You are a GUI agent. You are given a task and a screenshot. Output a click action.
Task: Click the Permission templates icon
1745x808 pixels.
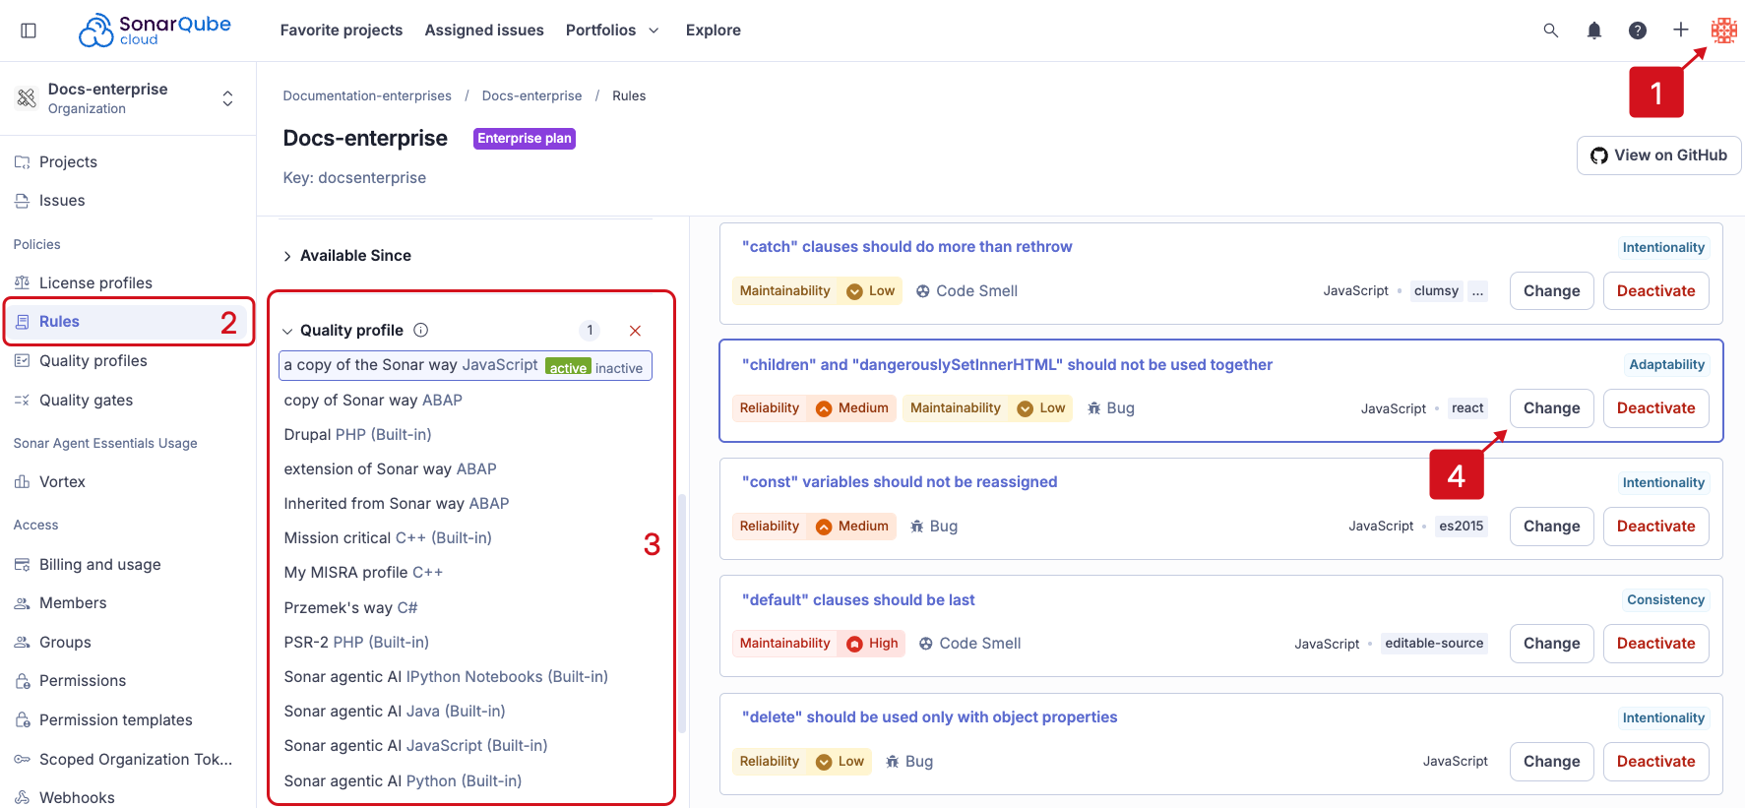click(22, 720)
